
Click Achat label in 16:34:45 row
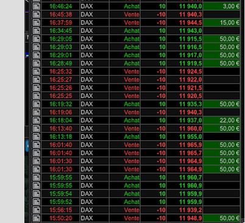(x=132, y=30)
